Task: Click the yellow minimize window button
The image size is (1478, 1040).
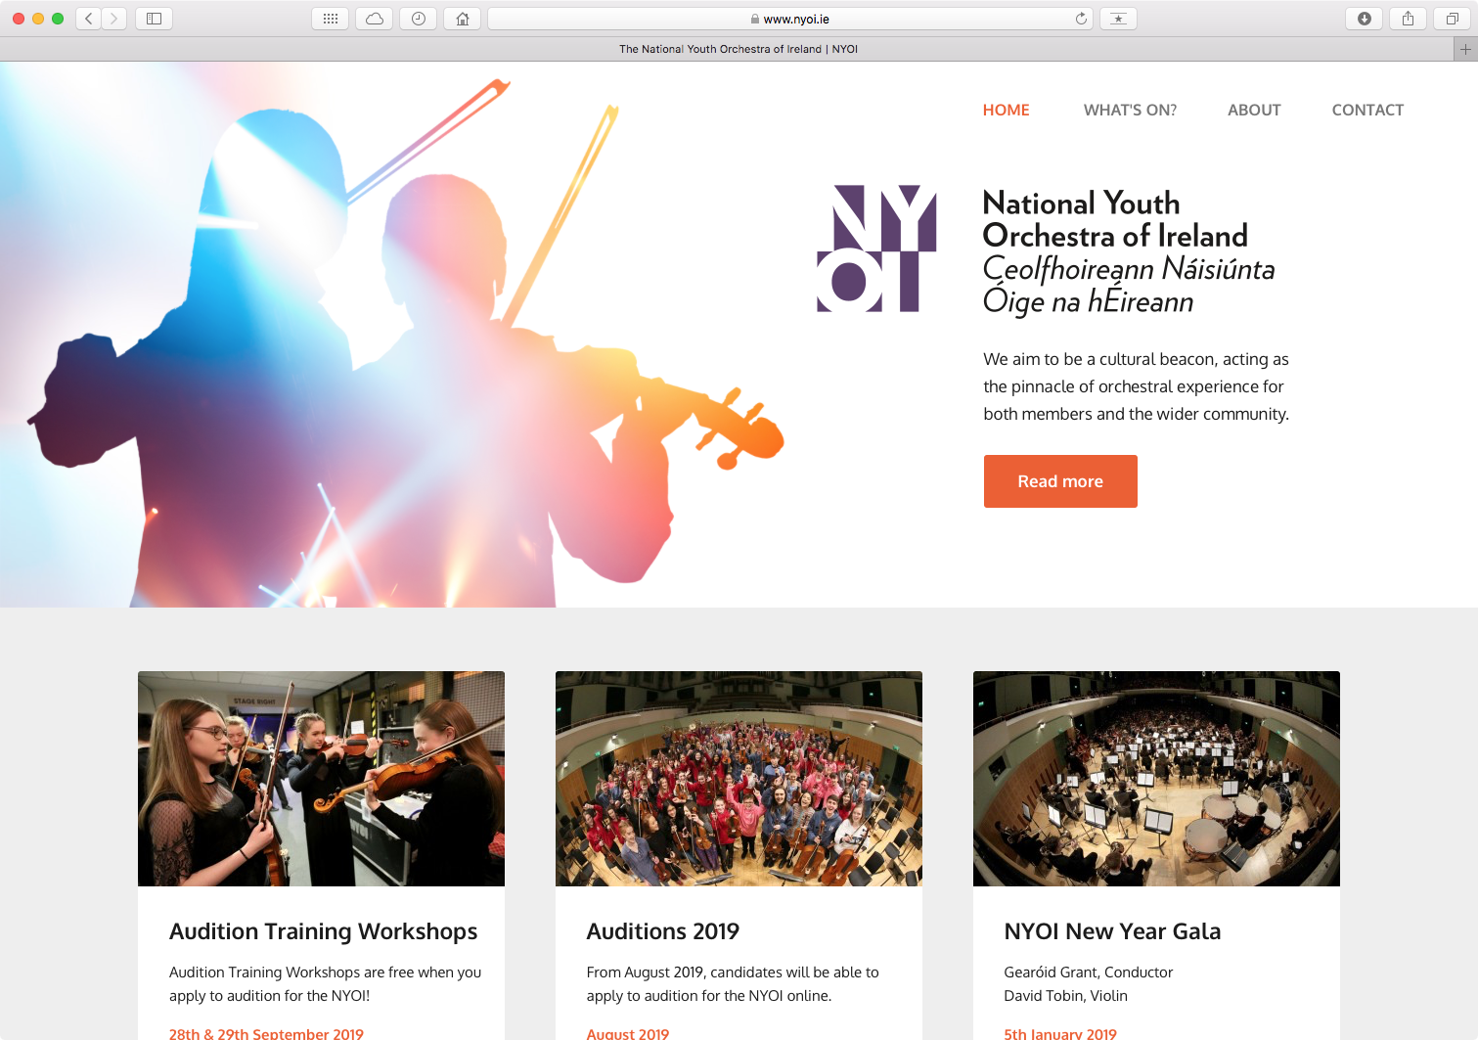Action: point(38,19)
